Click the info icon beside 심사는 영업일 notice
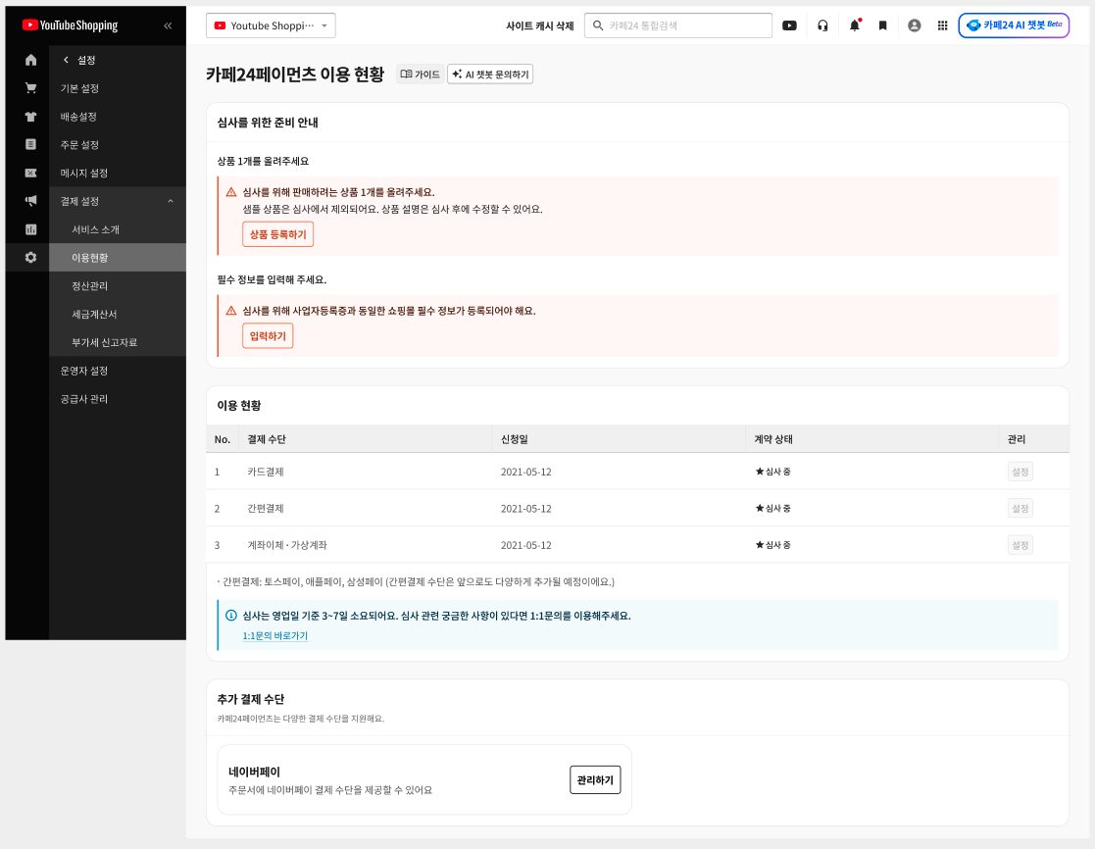This screenshot has width=1095, height=849. tap(231, 616)
